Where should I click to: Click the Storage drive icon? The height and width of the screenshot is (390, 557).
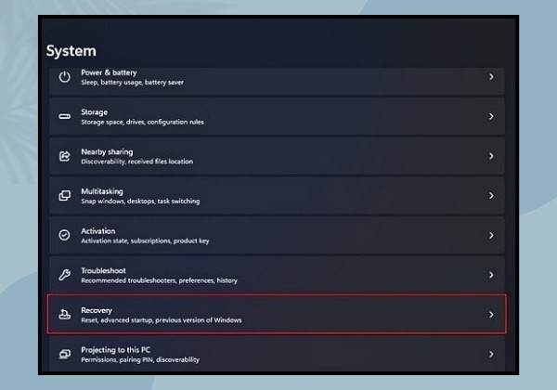click(x=64, y=116)
